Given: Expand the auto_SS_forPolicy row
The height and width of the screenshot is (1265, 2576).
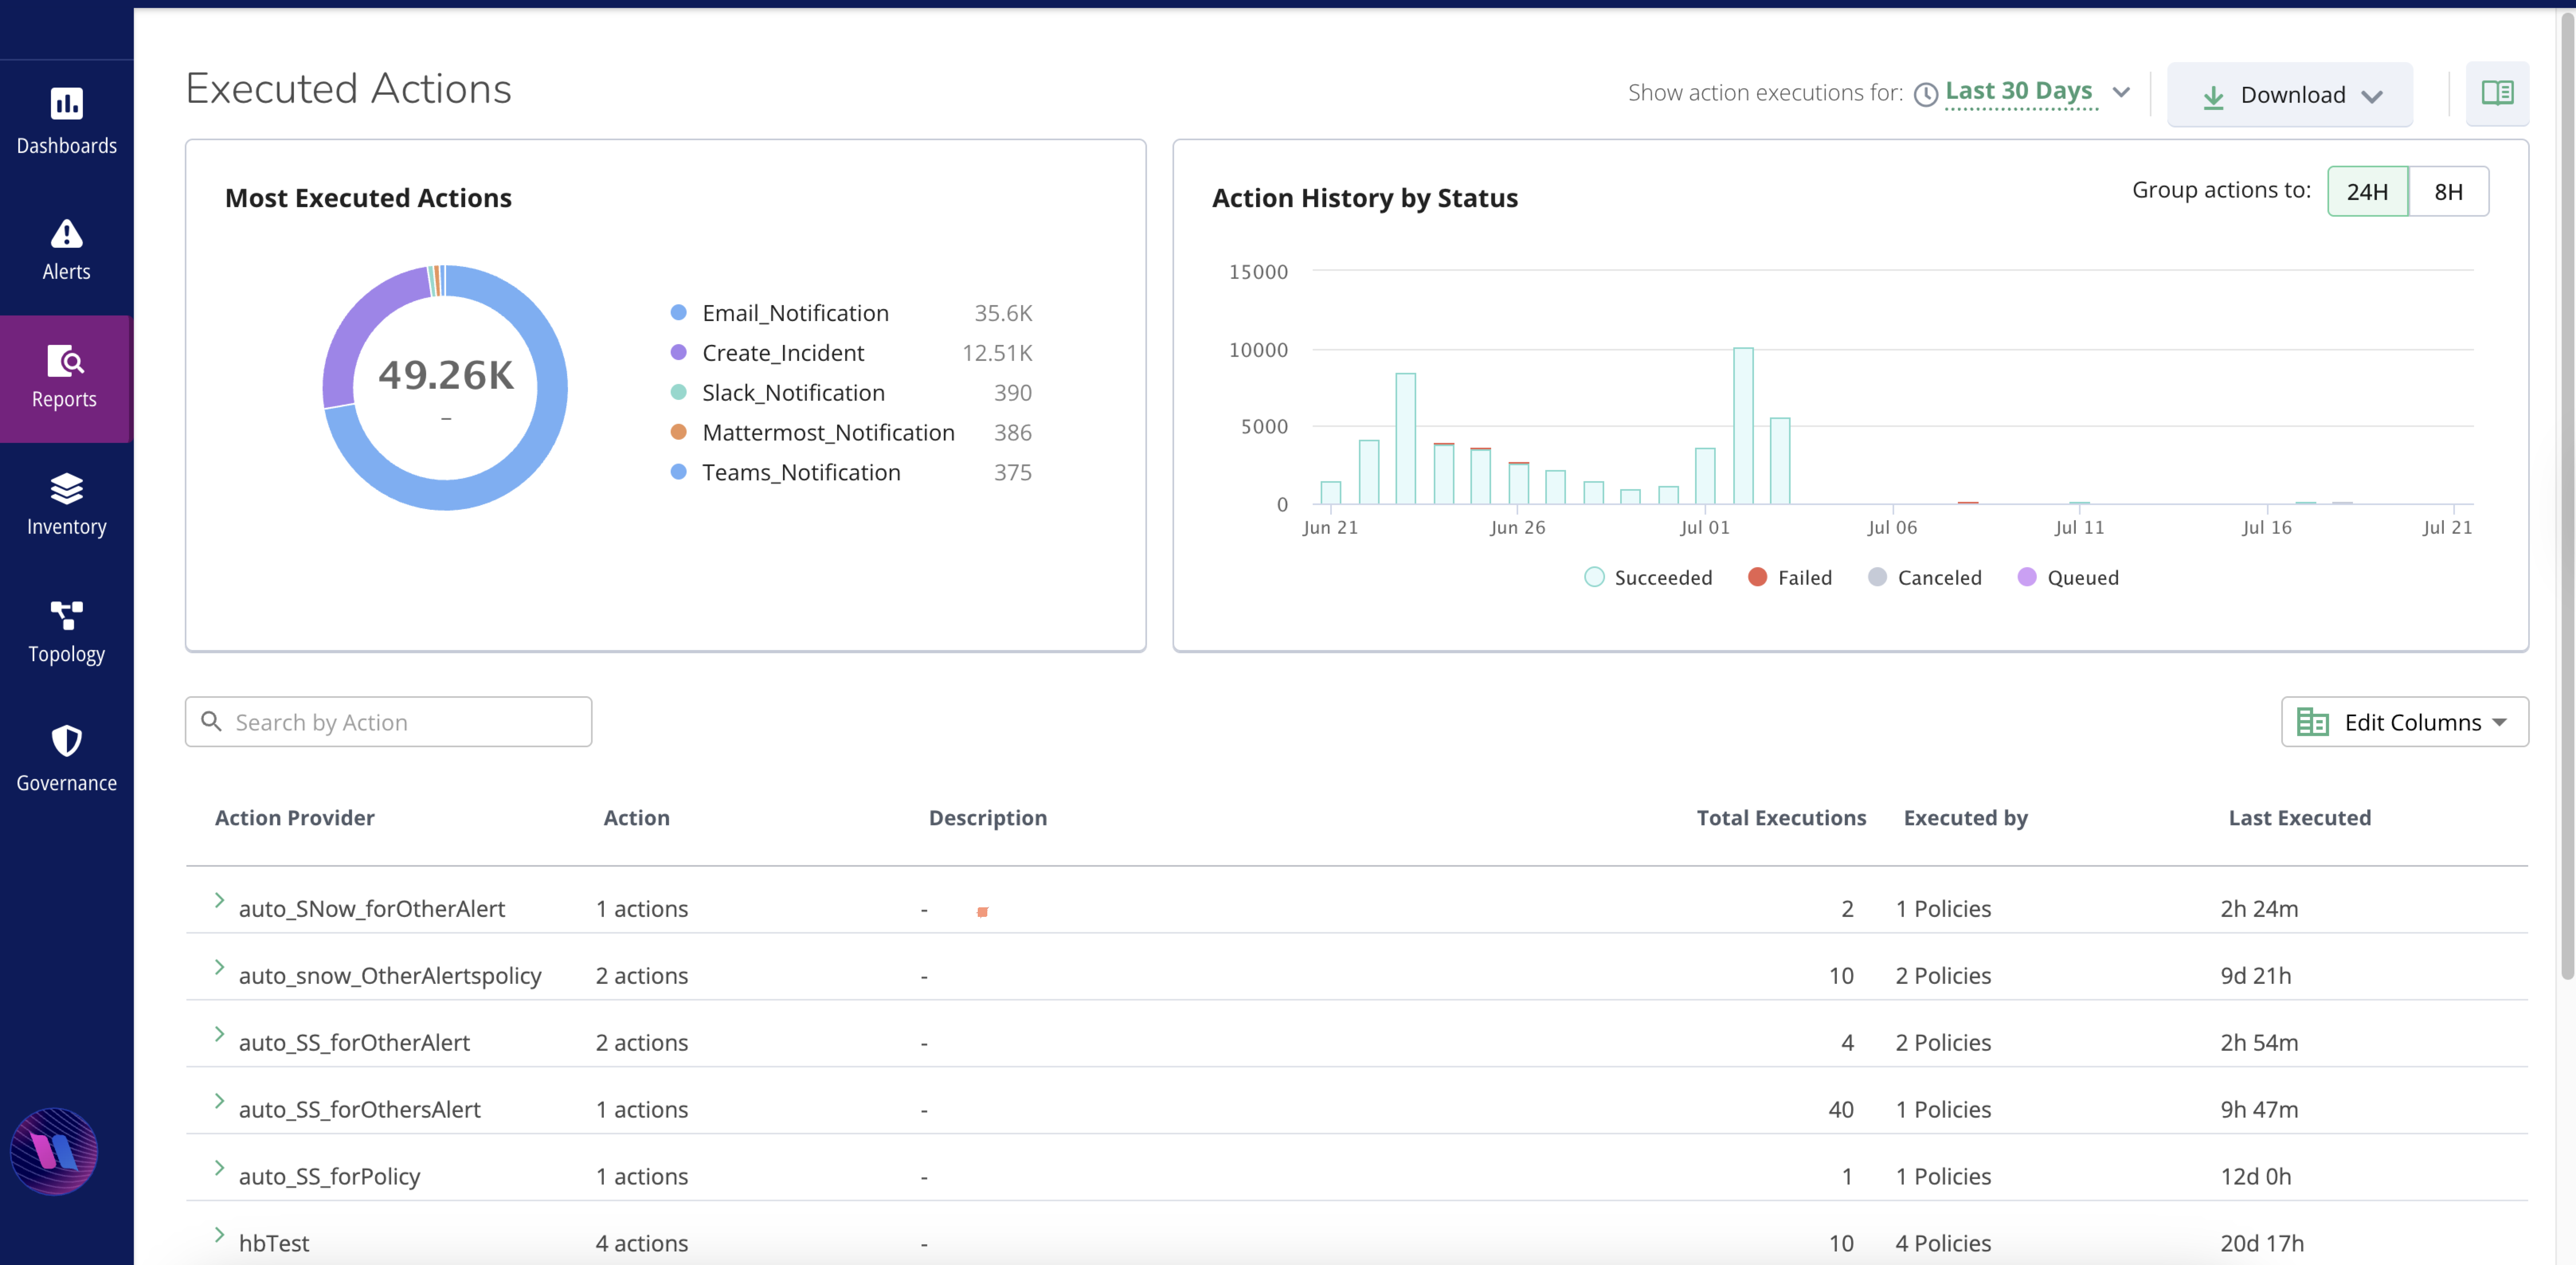Looking at the screenshot, I should [x=219, y=1168].
